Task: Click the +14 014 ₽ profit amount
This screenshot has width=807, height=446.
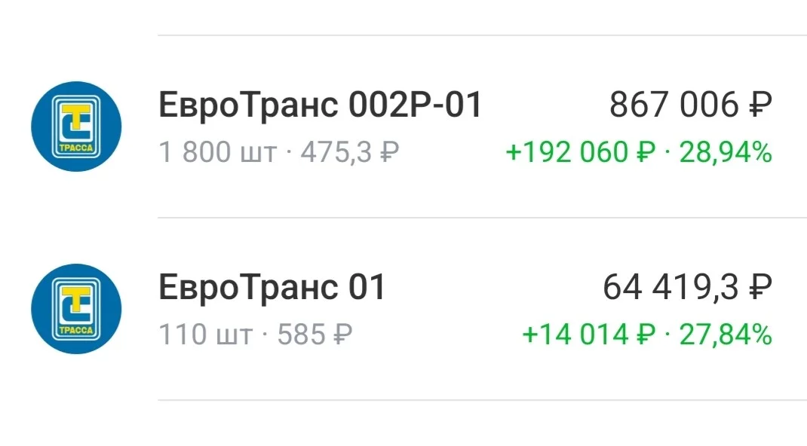Action: click(x=589, y=335)
